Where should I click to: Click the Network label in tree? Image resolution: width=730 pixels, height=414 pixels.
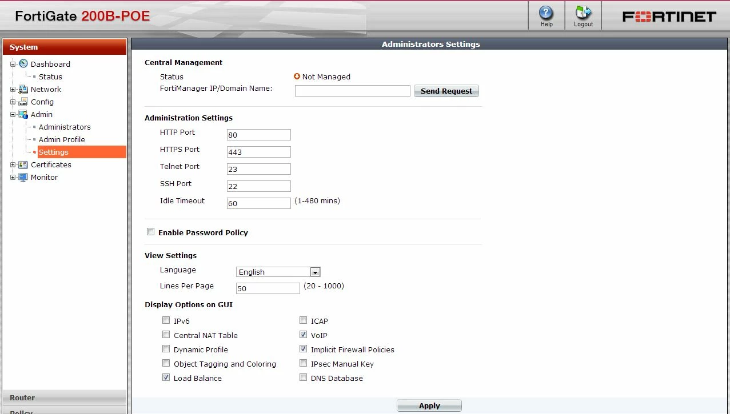coord(46,89)
